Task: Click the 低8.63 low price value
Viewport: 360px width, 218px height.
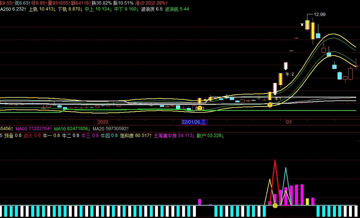Action: tap(22, 3)
